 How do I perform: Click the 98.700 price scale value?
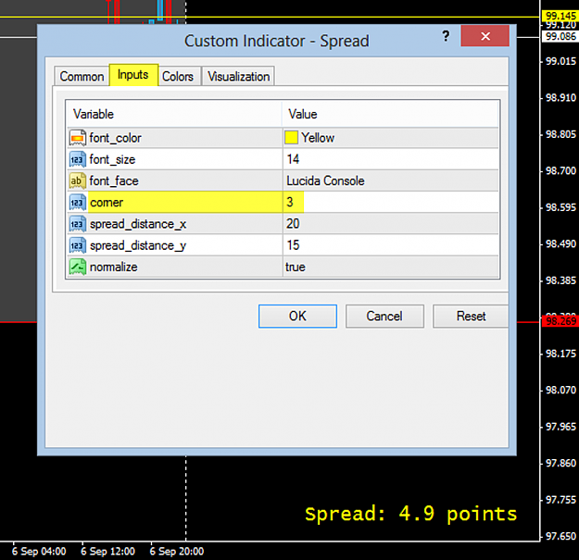tap(560, 170)
